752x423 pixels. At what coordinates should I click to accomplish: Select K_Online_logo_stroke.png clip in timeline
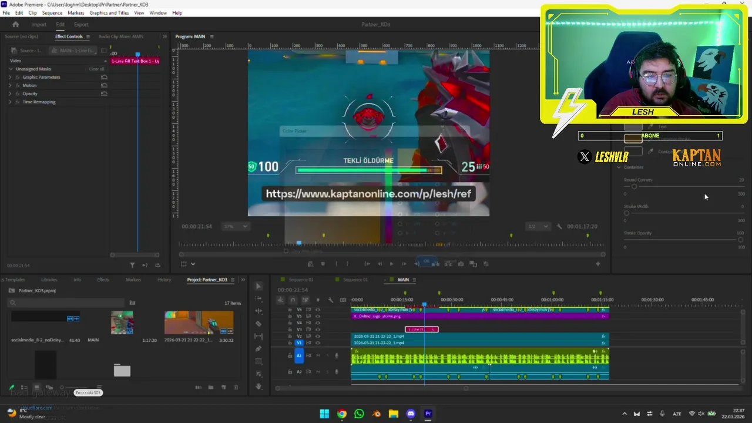click(479, 316)
